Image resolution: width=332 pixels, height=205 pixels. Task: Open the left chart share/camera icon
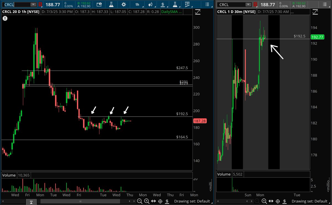[x=99, y=4]
